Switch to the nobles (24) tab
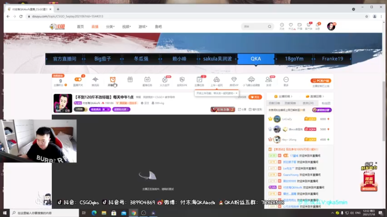 click(x=308, y=103)
